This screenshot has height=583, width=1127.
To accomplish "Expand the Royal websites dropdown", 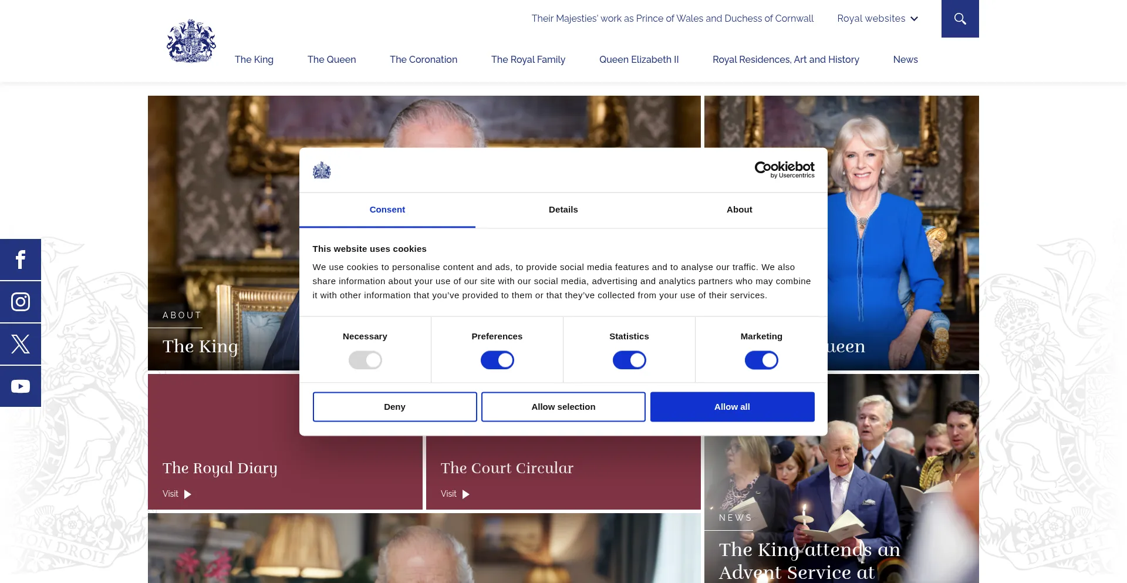I will tap(878, 19).
